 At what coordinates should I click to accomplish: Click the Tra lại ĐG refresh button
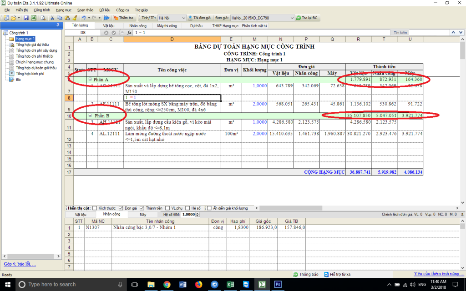307,18
